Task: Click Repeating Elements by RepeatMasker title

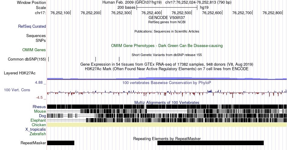Action: [167, 139]
